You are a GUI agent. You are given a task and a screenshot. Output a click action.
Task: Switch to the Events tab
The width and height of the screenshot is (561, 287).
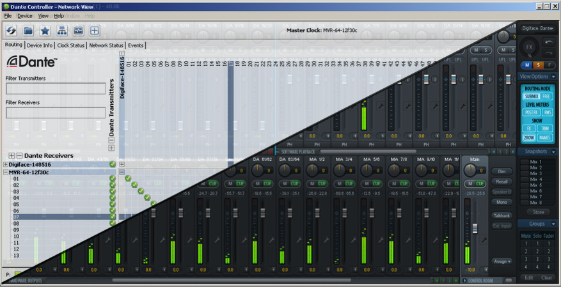click(136, 45)
